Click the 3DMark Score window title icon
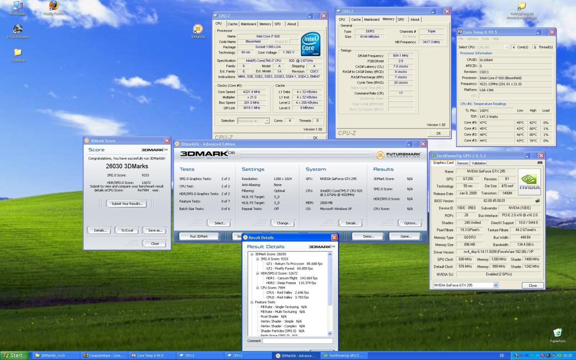This screenshot has width=576, height=360. point(87,141)
